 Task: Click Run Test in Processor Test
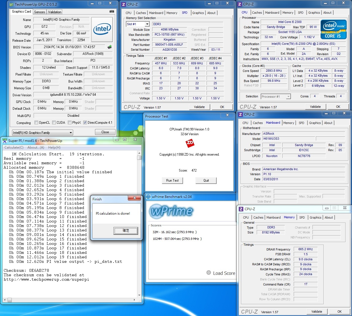172,181
